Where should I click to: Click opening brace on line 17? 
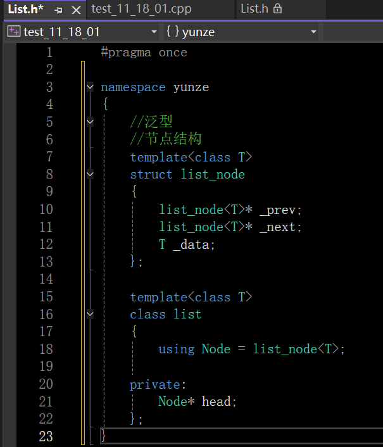click(134, 331)
